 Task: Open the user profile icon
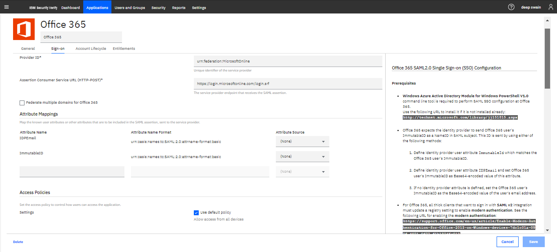coord(550,7)
